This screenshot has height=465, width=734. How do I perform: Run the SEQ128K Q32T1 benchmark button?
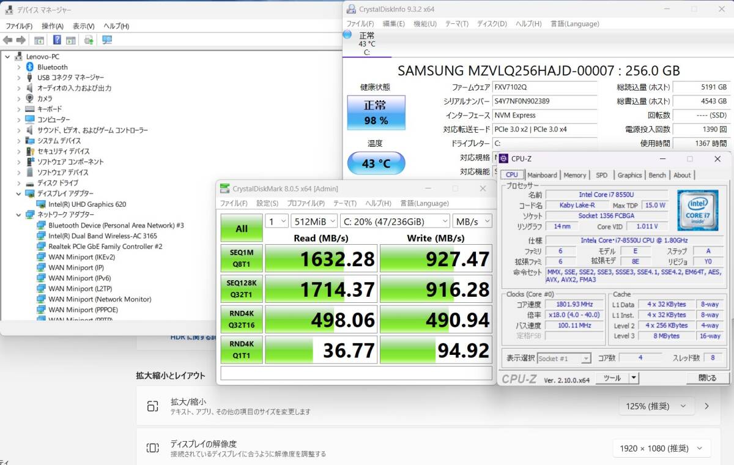242,289
